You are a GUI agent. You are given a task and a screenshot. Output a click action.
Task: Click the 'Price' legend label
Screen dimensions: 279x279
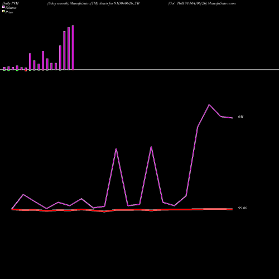[9, 12]
